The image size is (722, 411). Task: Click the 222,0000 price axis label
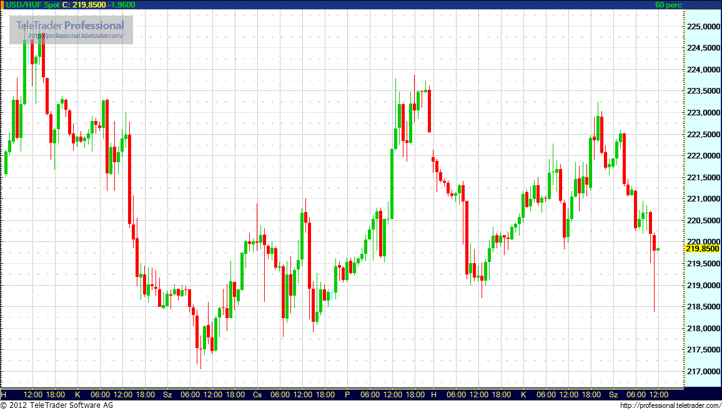point(703,156)
